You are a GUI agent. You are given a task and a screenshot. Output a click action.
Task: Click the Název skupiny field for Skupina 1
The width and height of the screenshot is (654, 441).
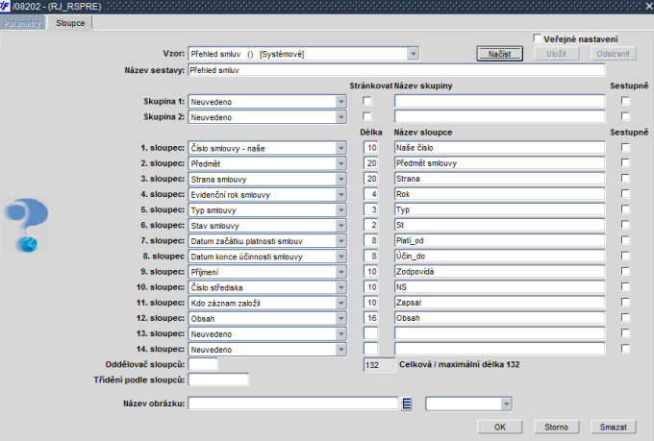(500, 101)
